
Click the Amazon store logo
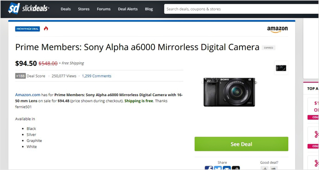pos(277,29)
